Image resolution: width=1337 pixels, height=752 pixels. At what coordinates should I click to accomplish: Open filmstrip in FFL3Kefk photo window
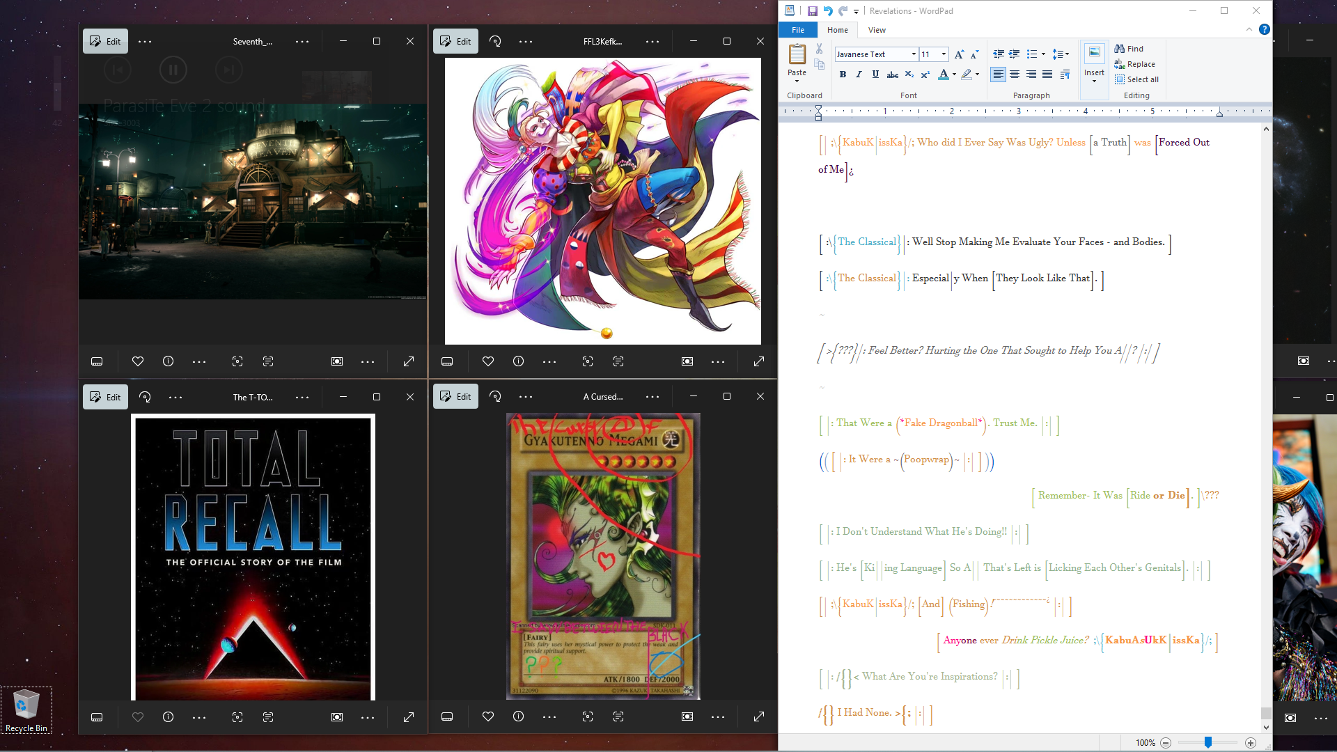[447, 361]
